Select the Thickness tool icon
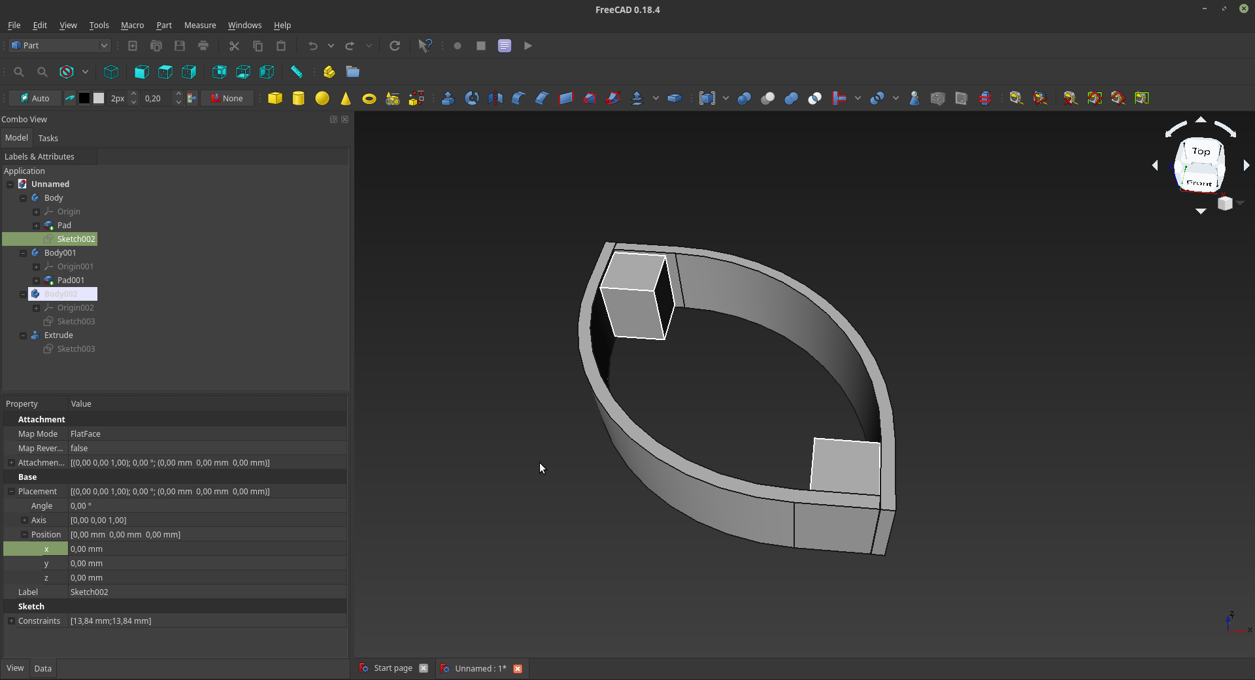Screen dimensions: 1255x680 pyautogui.click(x=674, y=98)
